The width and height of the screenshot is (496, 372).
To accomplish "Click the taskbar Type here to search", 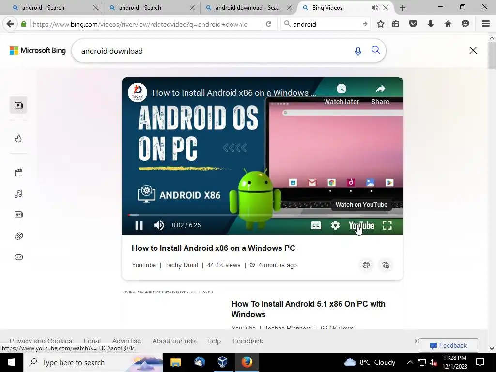I will [93, 362].
